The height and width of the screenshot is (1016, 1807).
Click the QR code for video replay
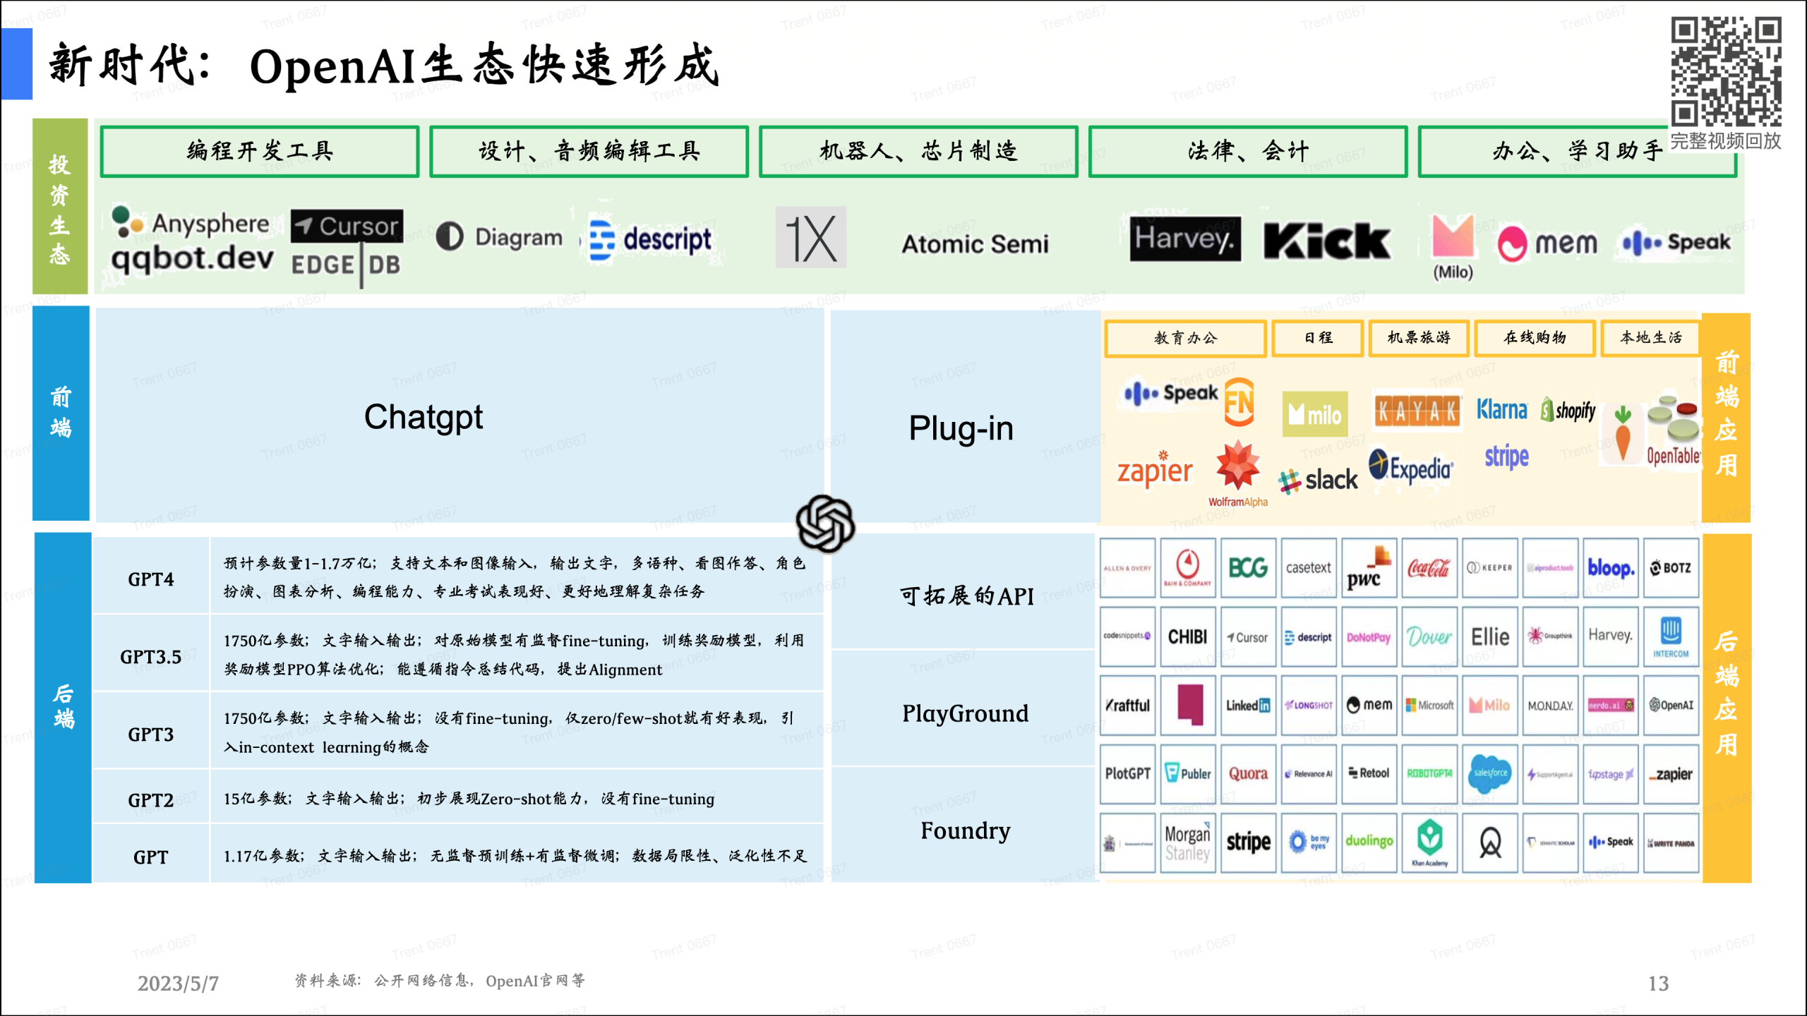1725,72
